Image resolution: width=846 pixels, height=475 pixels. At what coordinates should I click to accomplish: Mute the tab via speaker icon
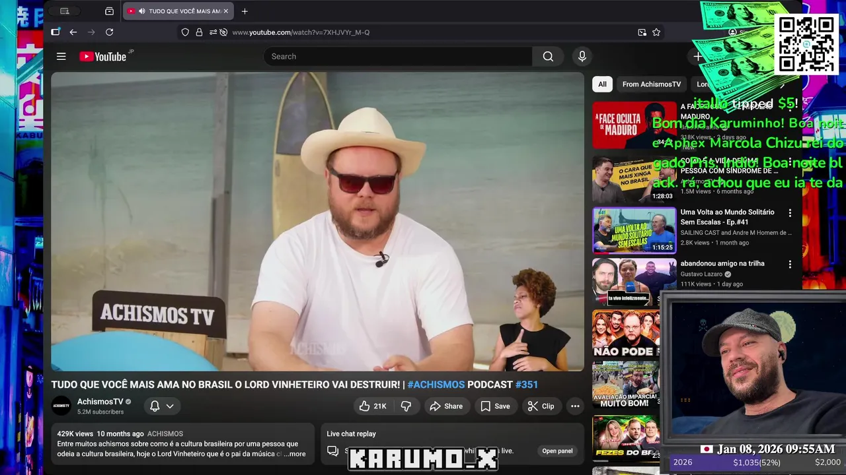tap(141, 11)
